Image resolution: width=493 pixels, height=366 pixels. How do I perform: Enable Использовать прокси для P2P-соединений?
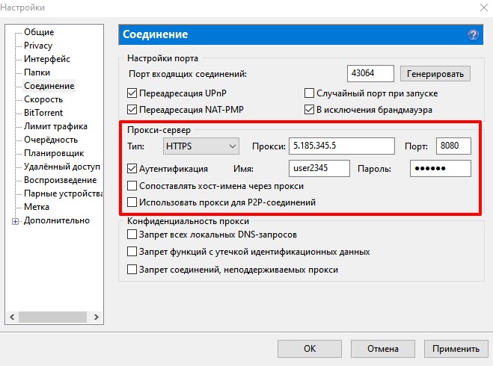click(x=132, y=202)
